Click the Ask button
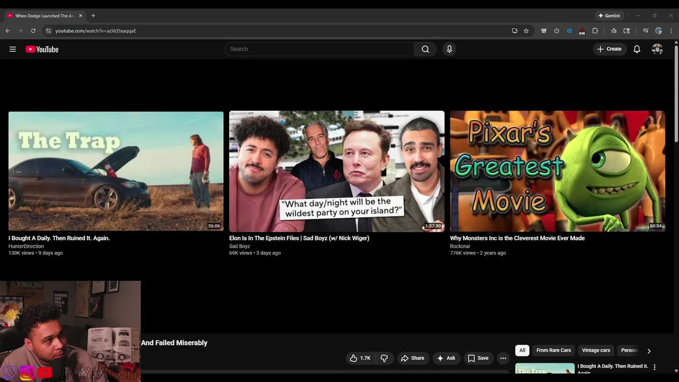The width and height of the screenshot is (679, 382). tap(446, 358)
